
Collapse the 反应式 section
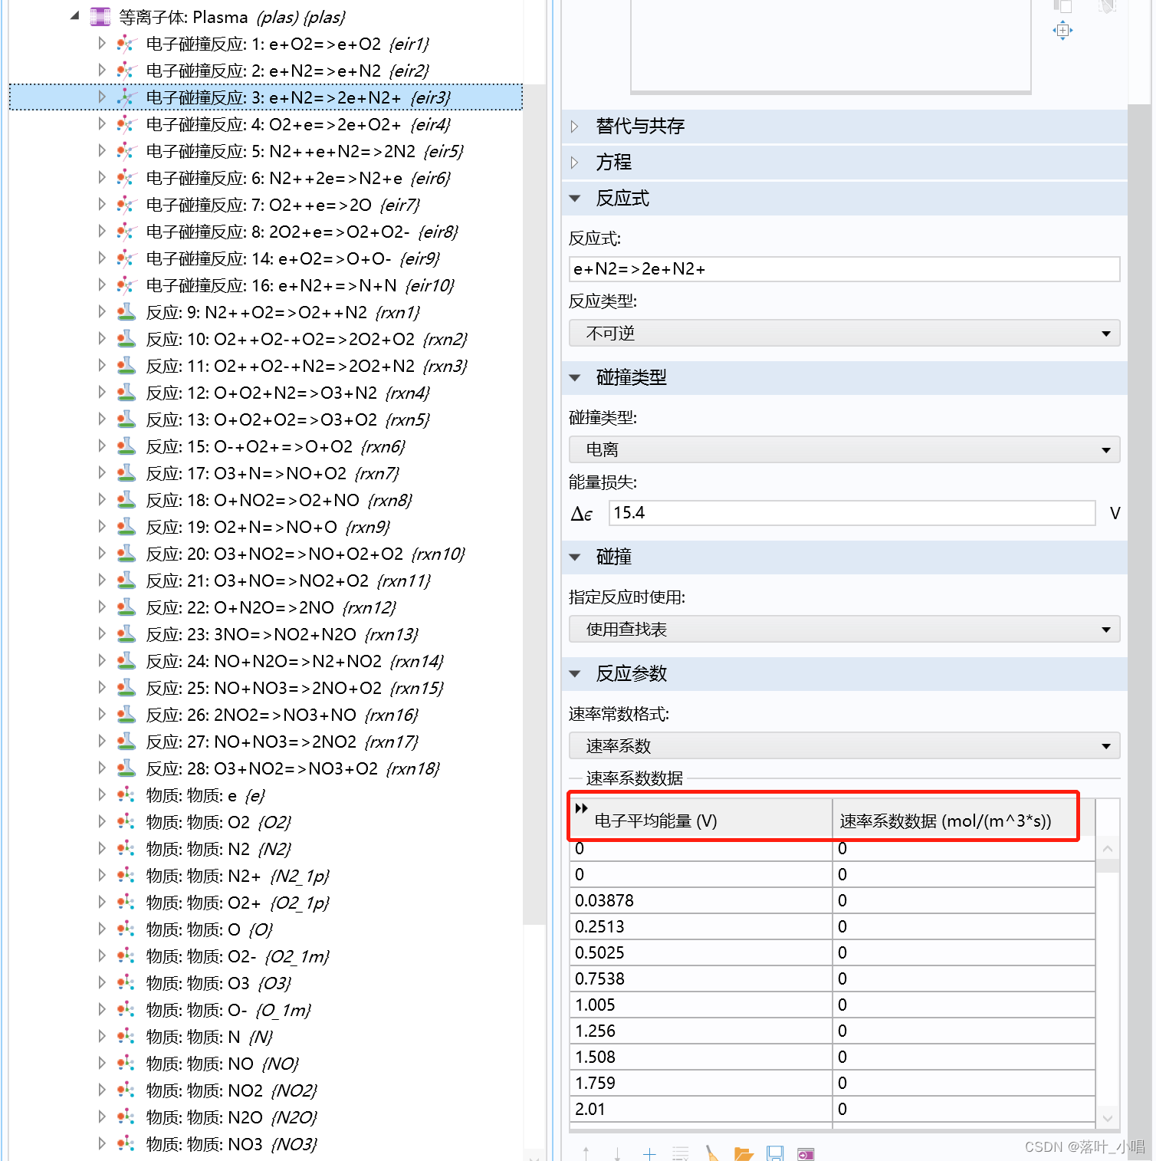575,199
